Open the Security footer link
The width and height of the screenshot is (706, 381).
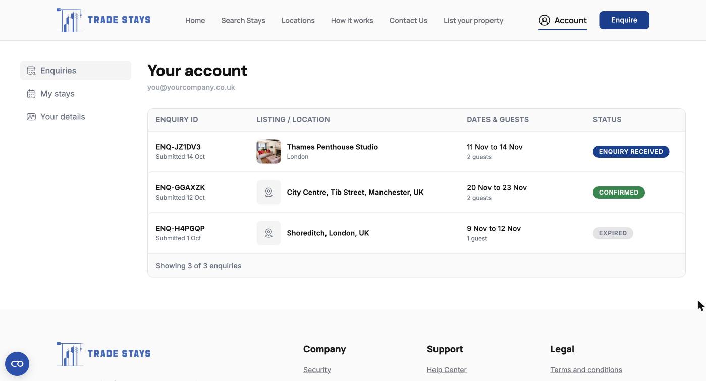317,370
